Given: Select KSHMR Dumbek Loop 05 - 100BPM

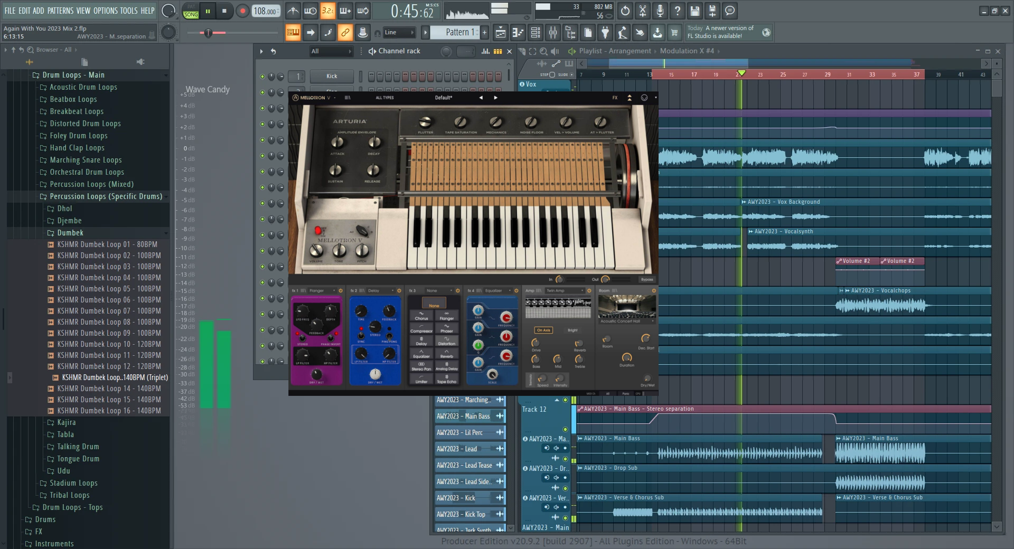Looking at the screenshot, I should click(x=109, y=289).
